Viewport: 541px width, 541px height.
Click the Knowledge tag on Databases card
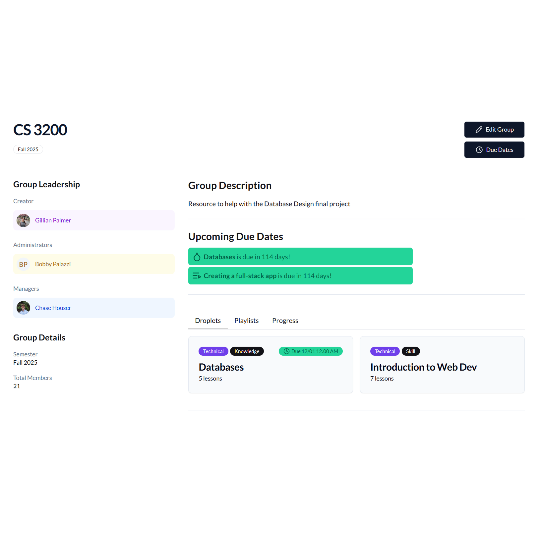[247, 351]
